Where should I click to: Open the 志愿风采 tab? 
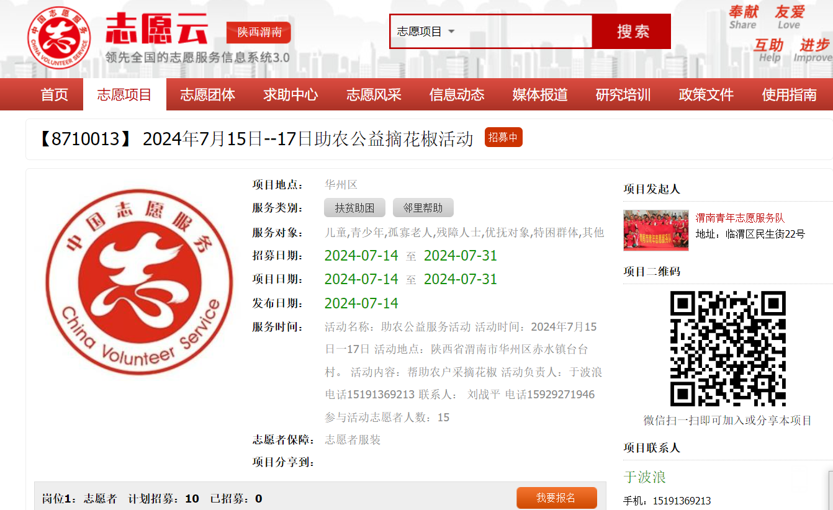click(374, 95)
